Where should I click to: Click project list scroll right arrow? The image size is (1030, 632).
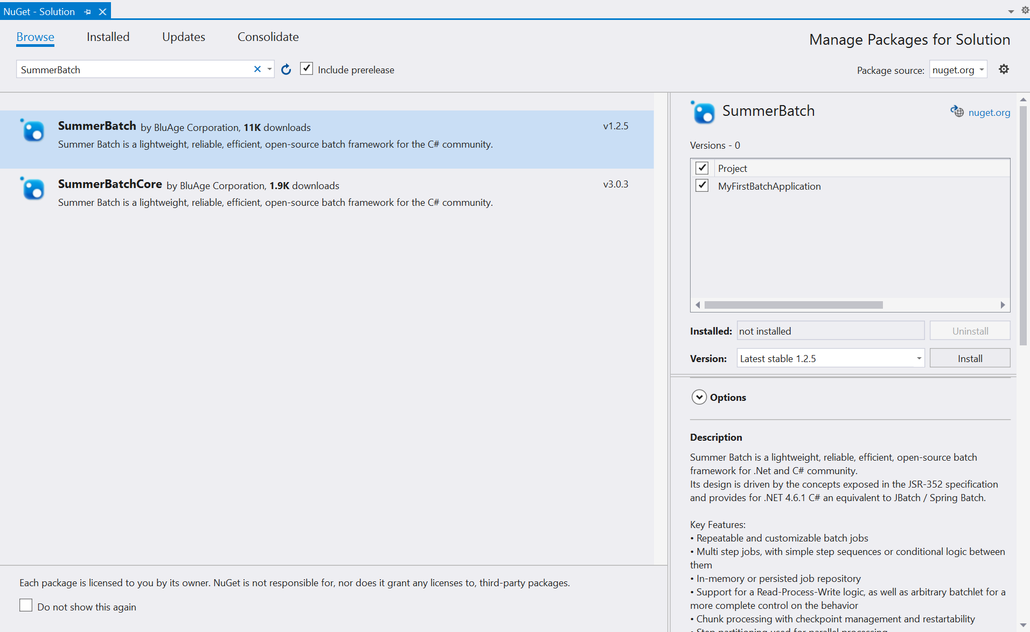coord(1003,305)
